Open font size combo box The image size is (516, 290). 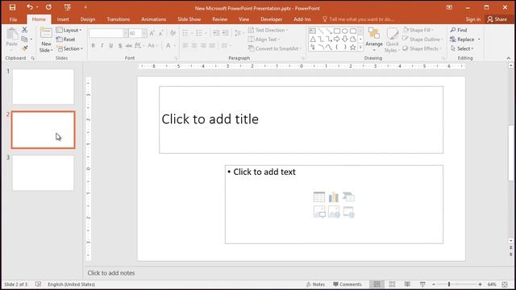click(138, 33)
